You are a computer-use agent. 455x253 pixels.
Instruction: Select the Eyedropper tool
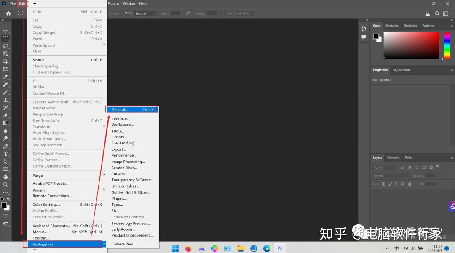point(5,77)
